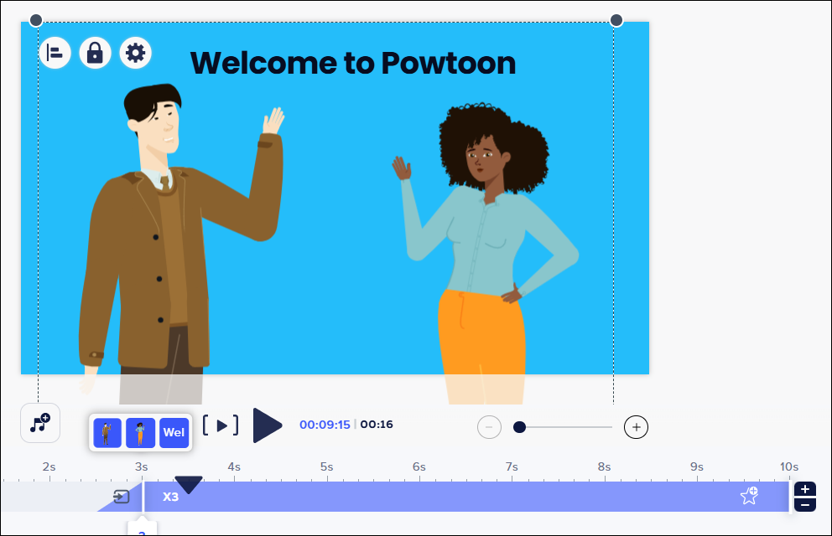Click the top-left rotation handle of selection
Image resolution: width=832 pixels, height=536 pixels.
35,20
